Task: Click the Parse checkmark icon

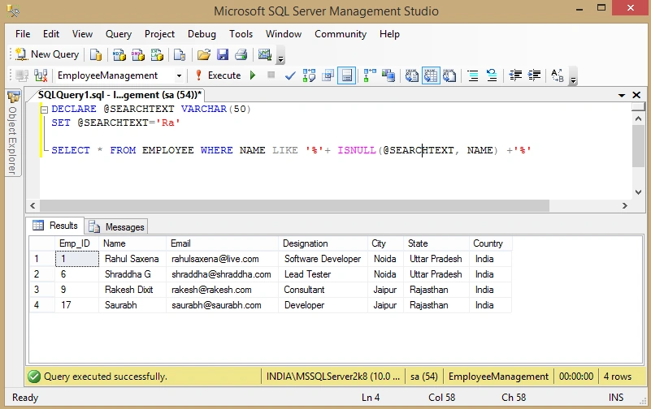Action: [290, 75]
